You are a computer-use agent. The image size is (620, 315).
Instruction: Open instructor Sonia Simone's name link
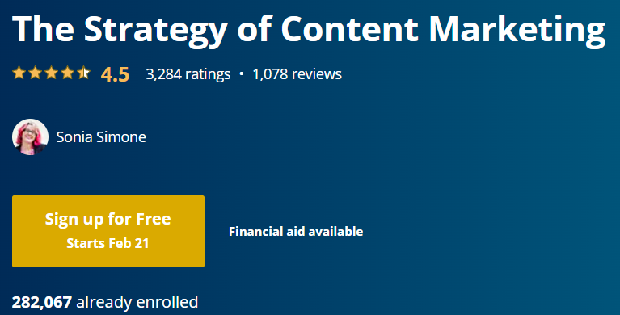click(x=101, y=137)
